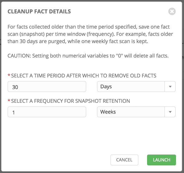
Task: Click the red asterisk beside frequency label
Action: click(x=9, y=100)
